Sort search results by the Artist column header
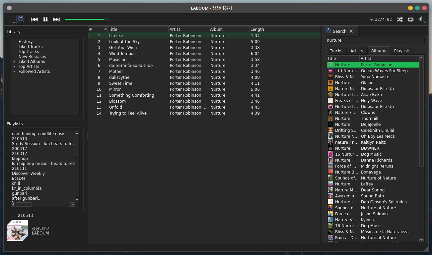This screenshot has width=432, height=255. pos(390,58)
